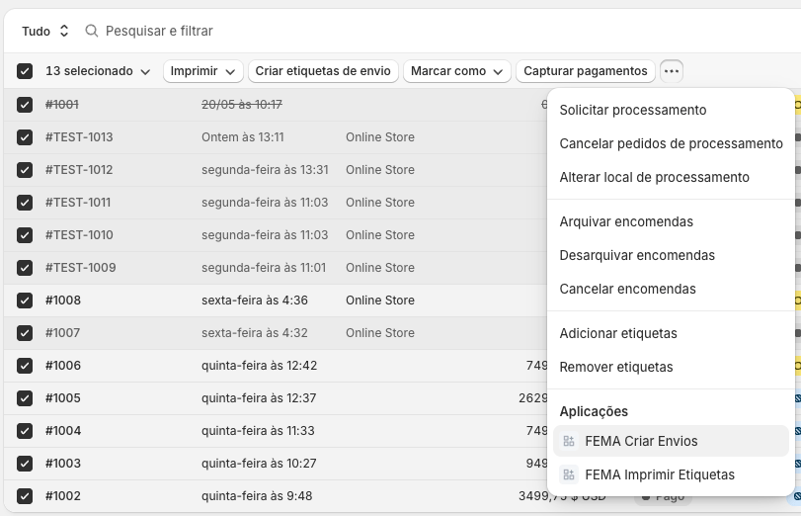801x516 pixels.
Task: Uncheck order #1004 checkbox
Action: (x=25, y=431)
